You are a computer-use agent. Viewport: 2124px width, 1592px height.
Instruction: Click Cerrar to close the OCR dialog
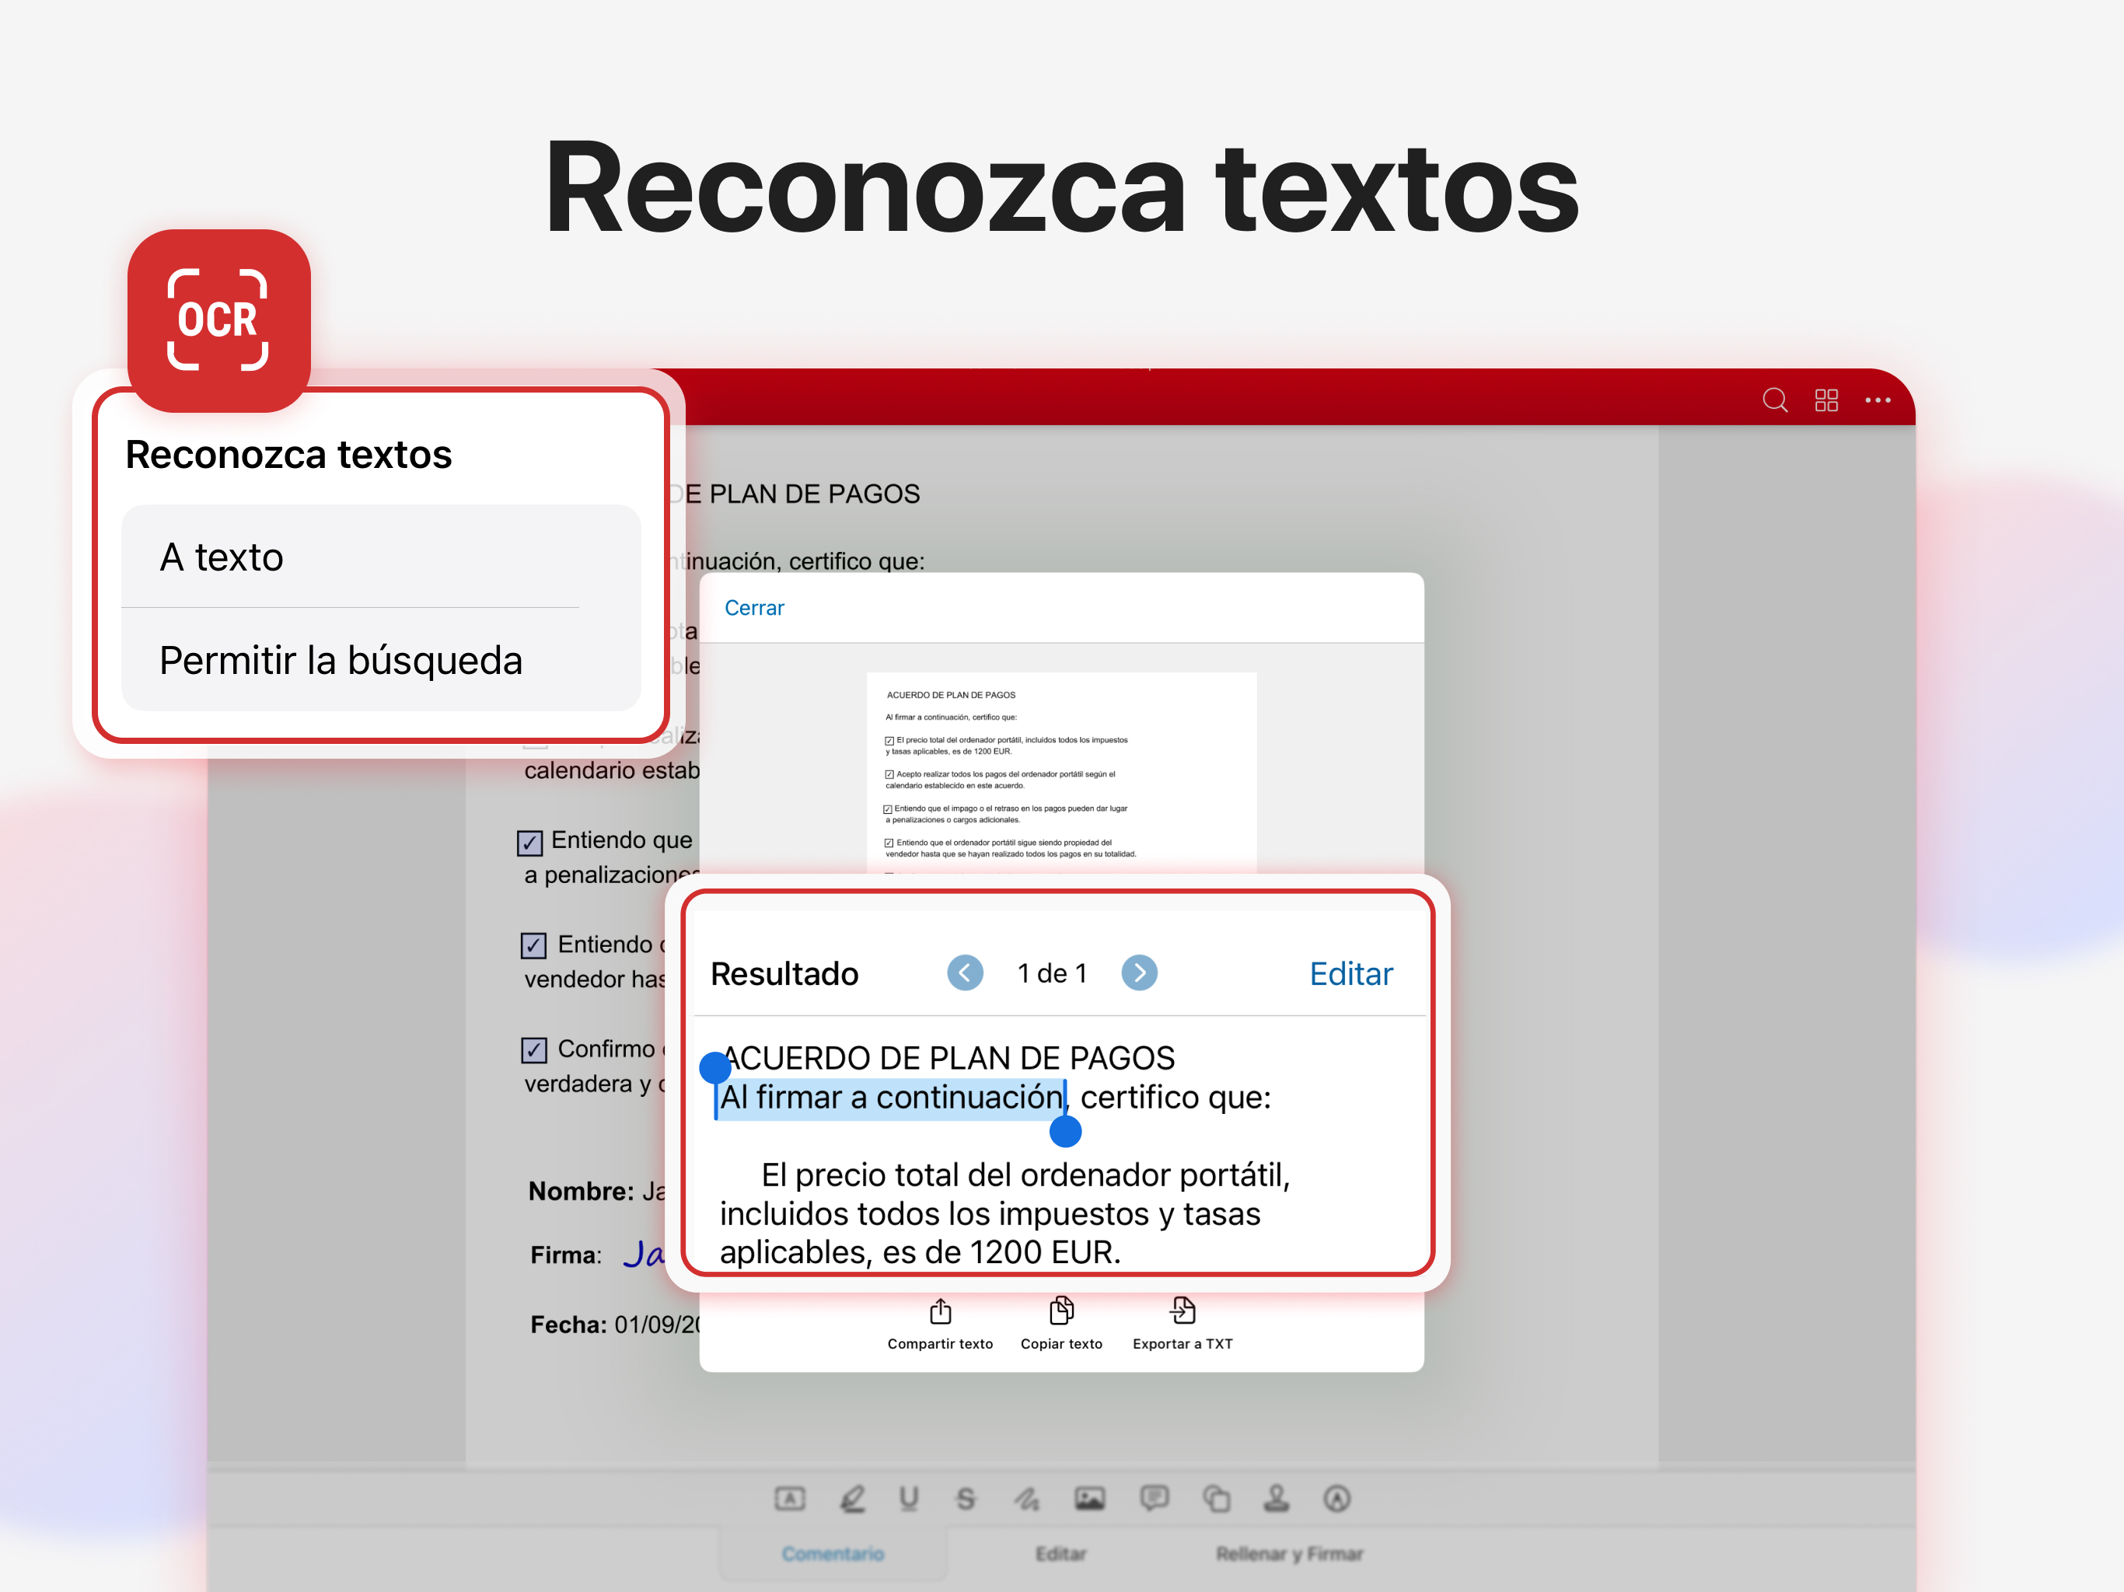754,608
